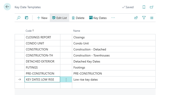The width and height of the screenshot is (170, 95).
Task: Select the CLOSINGS REPORT code cell
Action: [42, 37]
